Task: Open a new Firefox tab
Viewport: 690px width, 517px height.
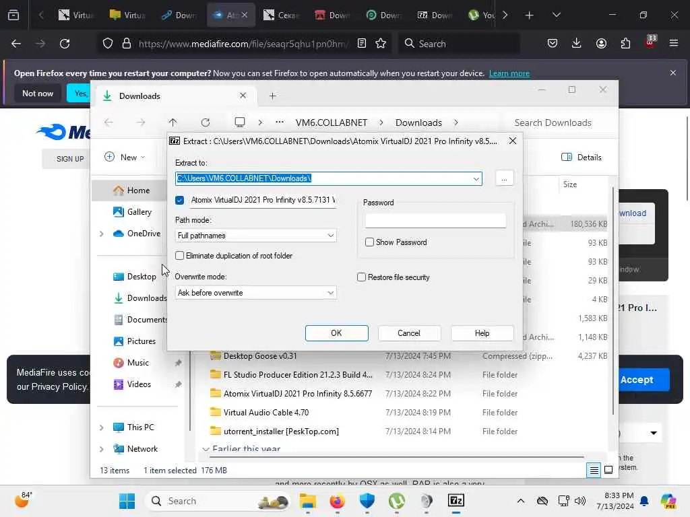Action: [x=530, y=15]
